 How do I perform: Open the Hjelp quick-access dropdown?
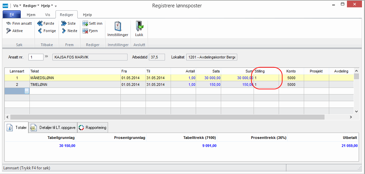tap(47, 6)
